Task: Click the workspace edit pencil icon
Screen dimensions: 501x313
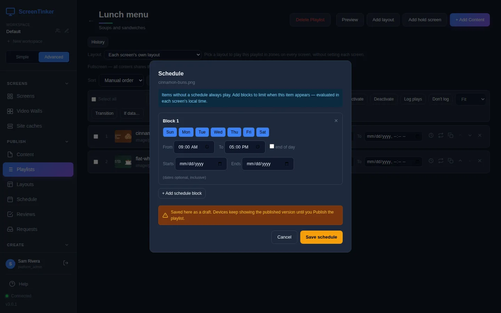Action: [x=67, y=31]
